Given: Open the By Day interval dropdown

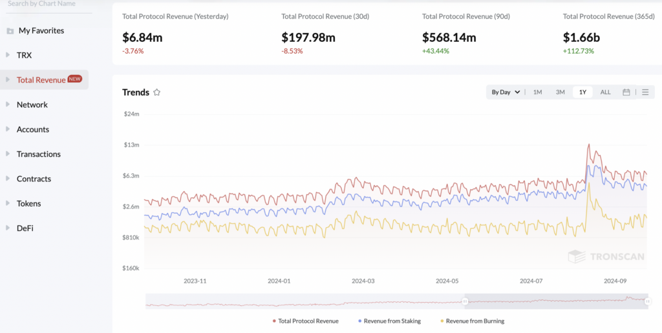Looking at the screenshot, I should (506, 92).
